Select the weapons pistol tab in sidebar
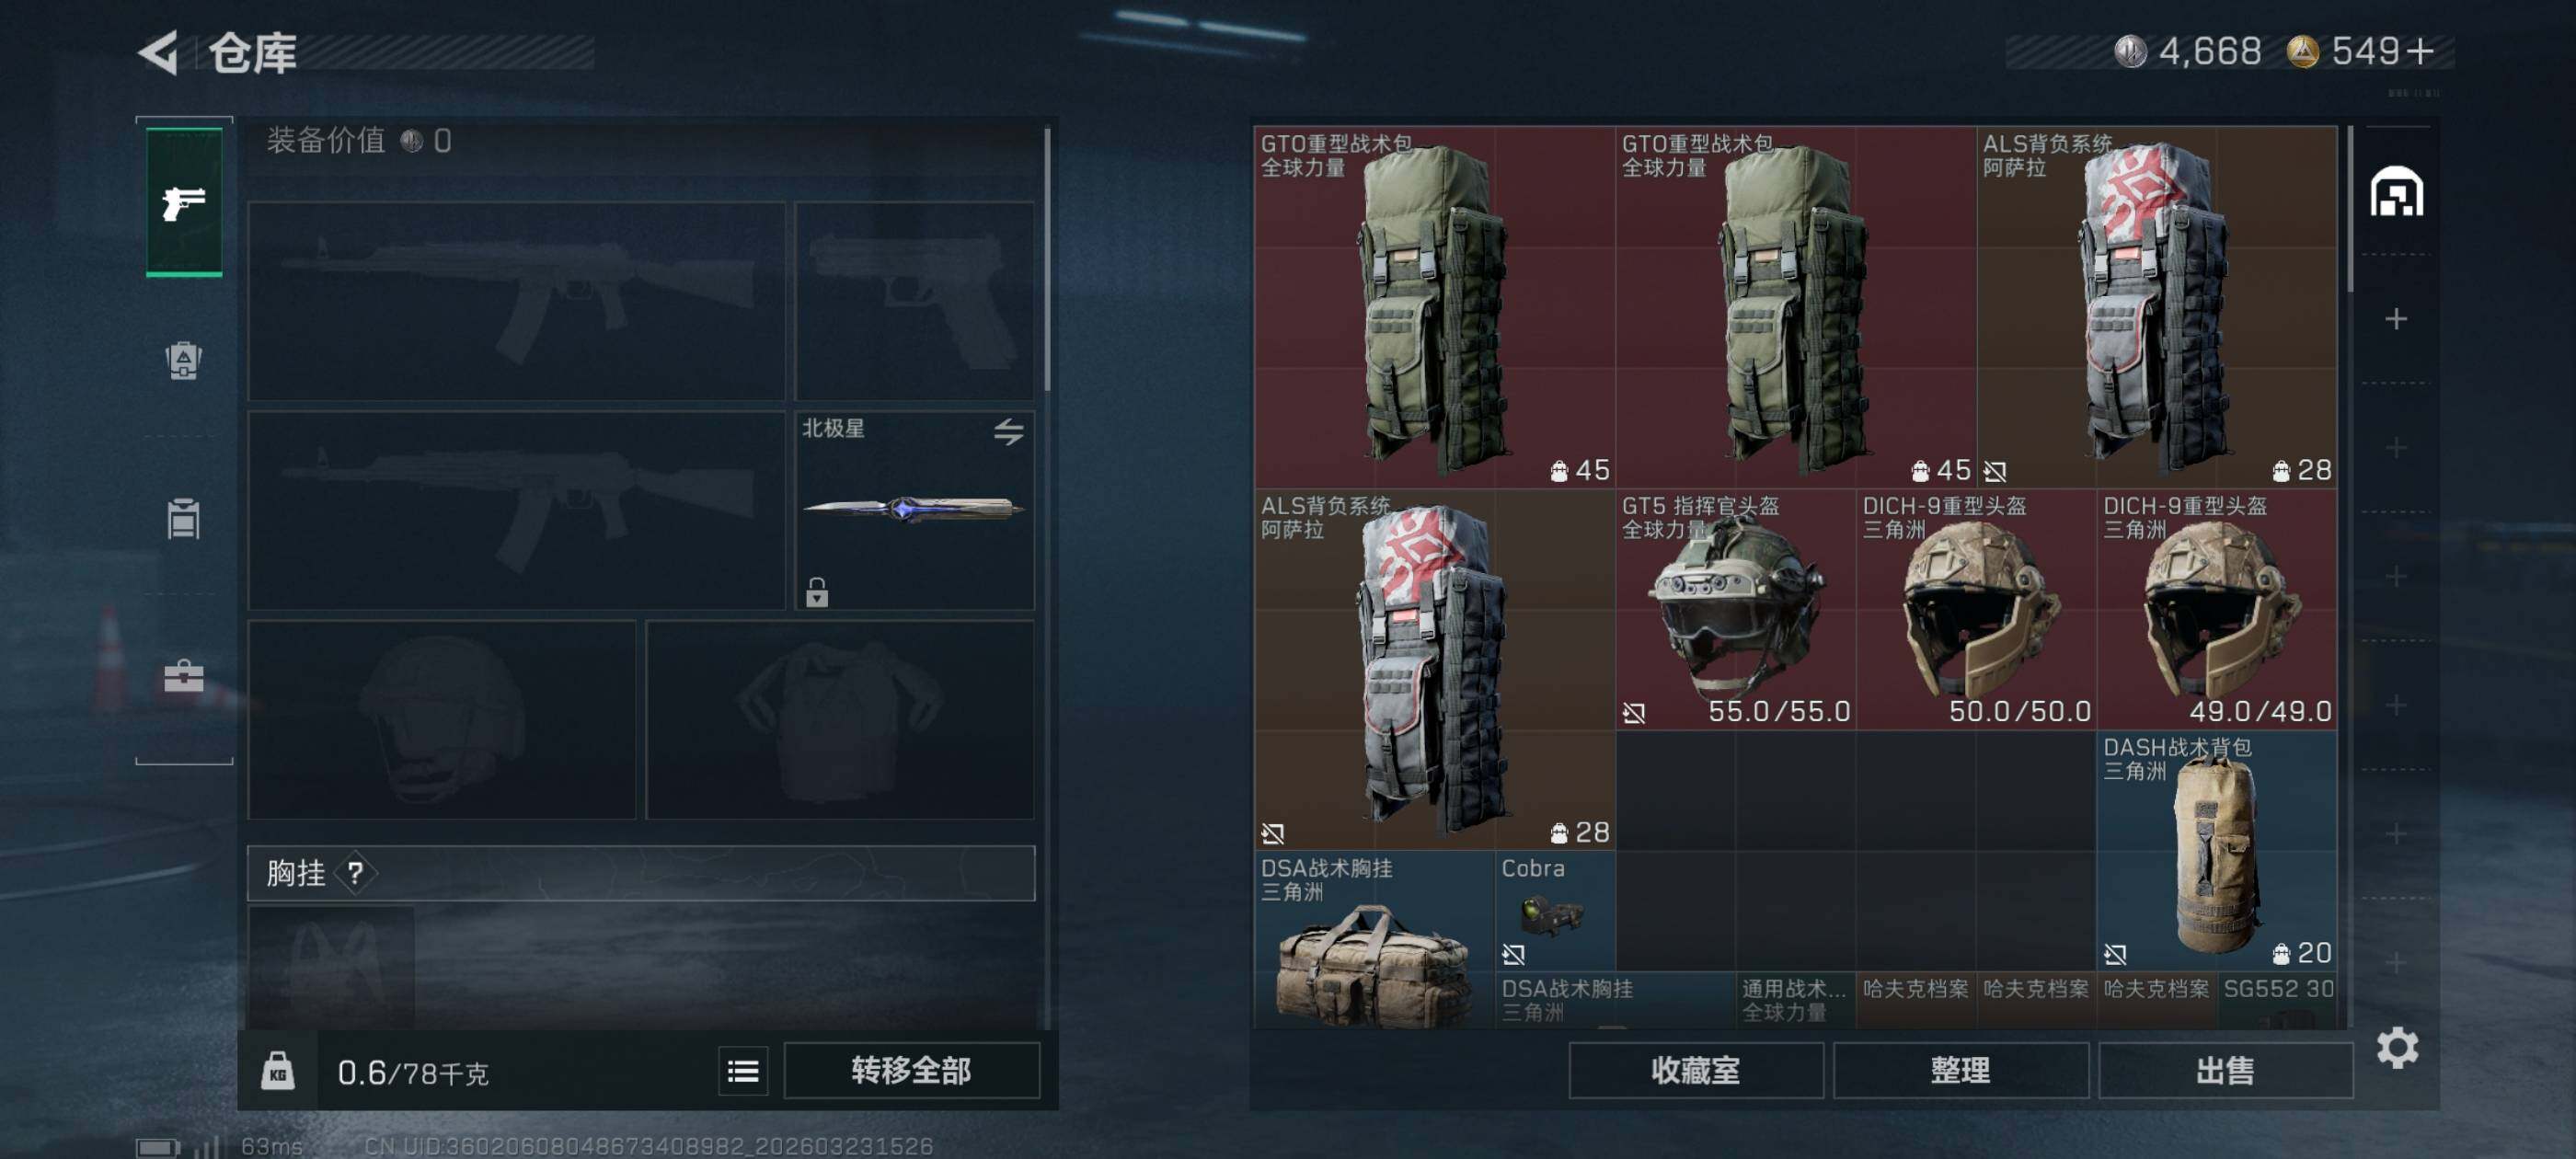Viewport: 2576px width, 1159px height. click(x=184, y=203)
